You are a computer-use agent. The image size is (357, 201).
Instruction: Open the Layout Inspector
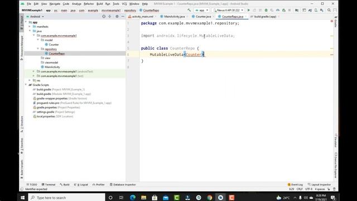[x=319, y=185]
